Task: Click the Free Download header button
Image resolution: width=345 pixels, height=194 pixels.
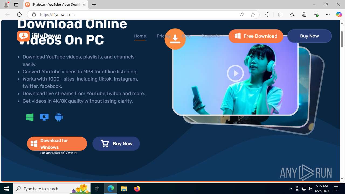Action: pyautogui.click(x=256, y=36)
